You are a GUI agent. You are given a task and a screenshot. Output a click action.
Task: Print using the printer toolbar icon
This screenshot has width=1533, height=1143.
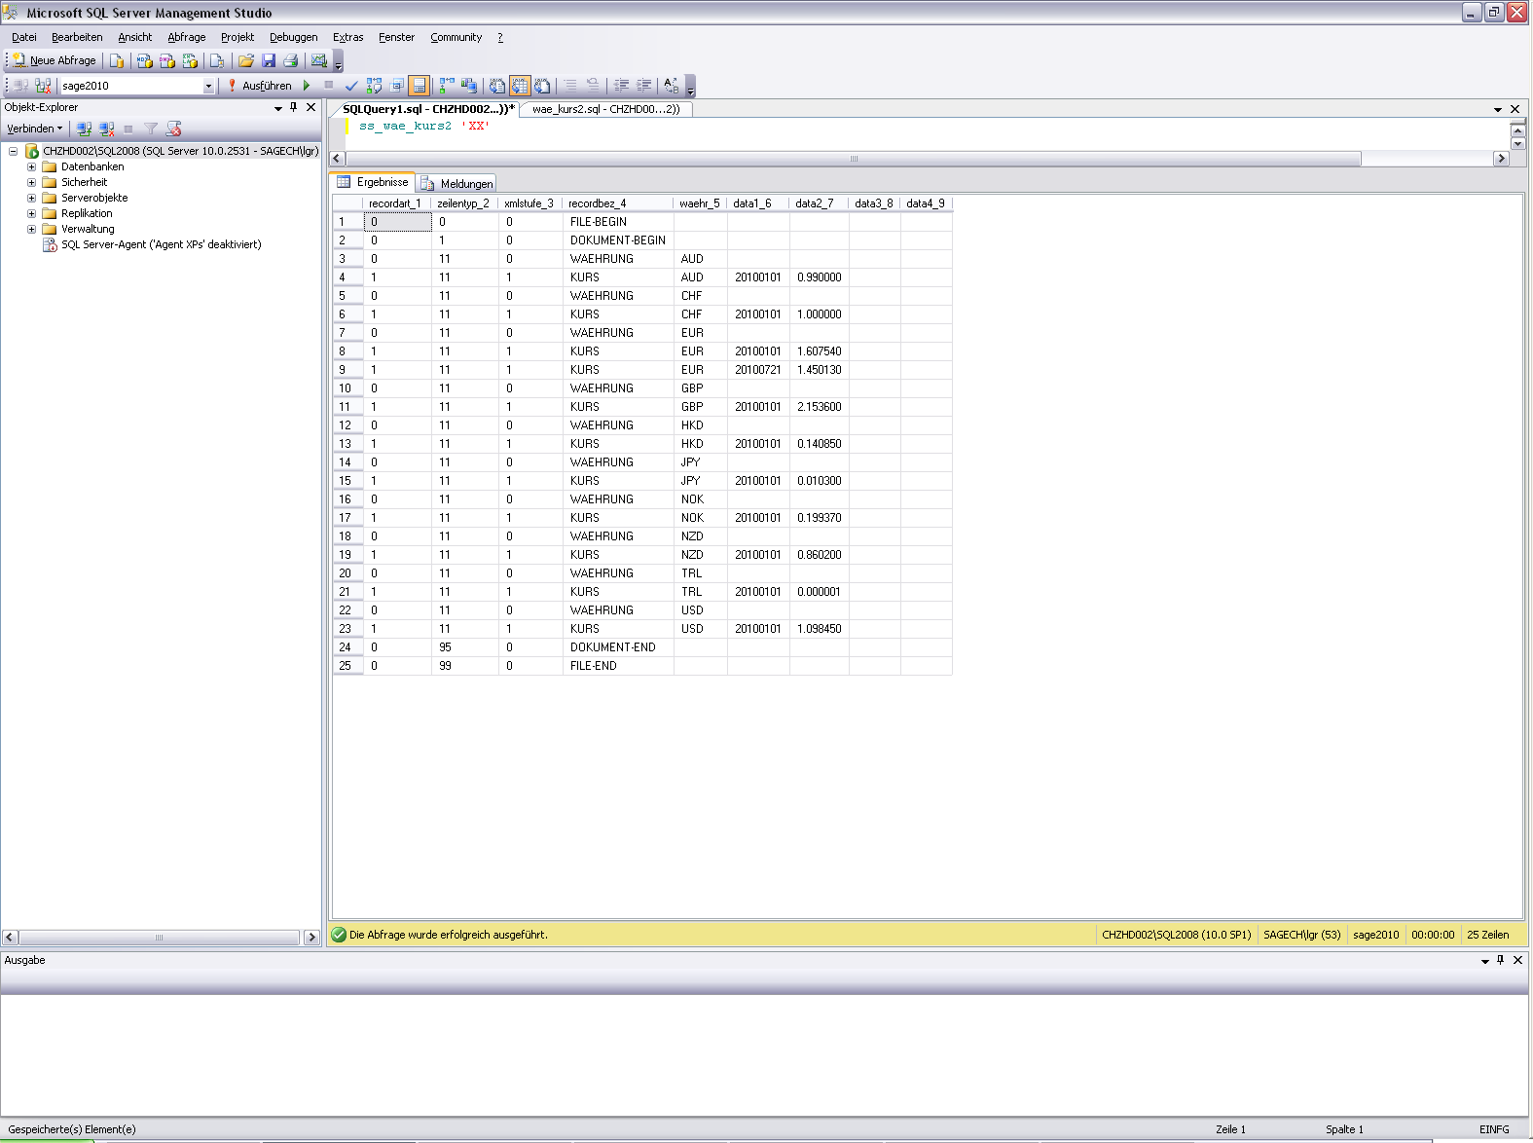[291, 60]
